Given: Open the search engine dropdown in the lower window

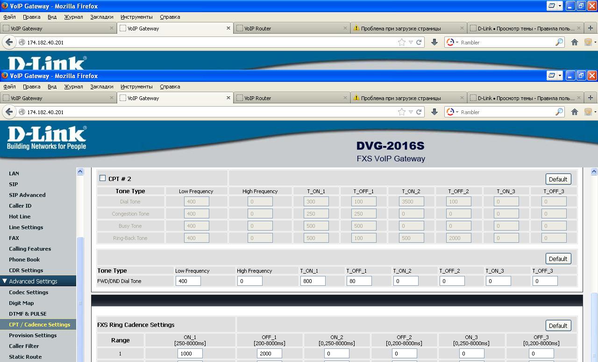Looking at the screenshot, I should pos(452,112).
